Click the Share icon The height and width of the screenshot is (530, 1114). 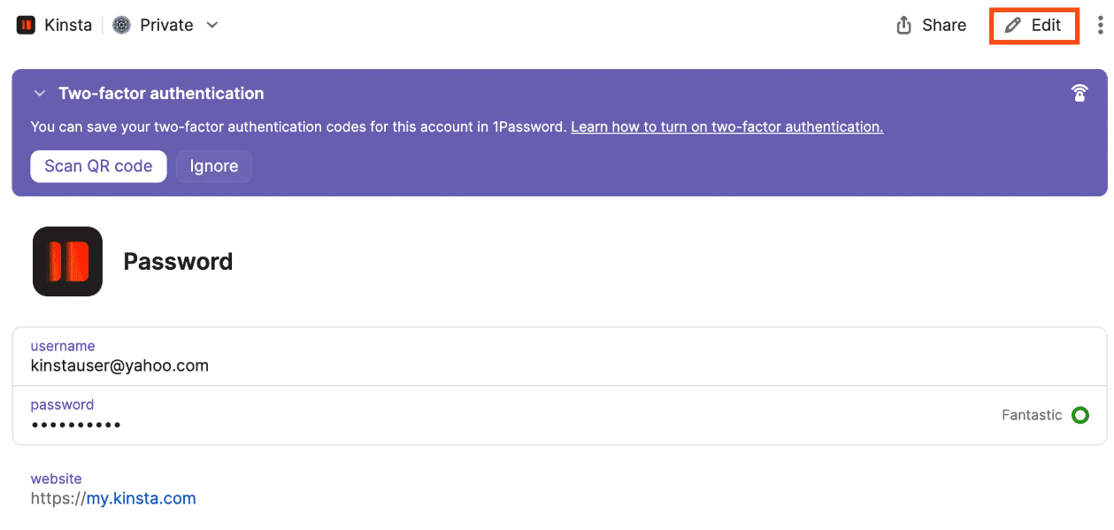point(903,25)
